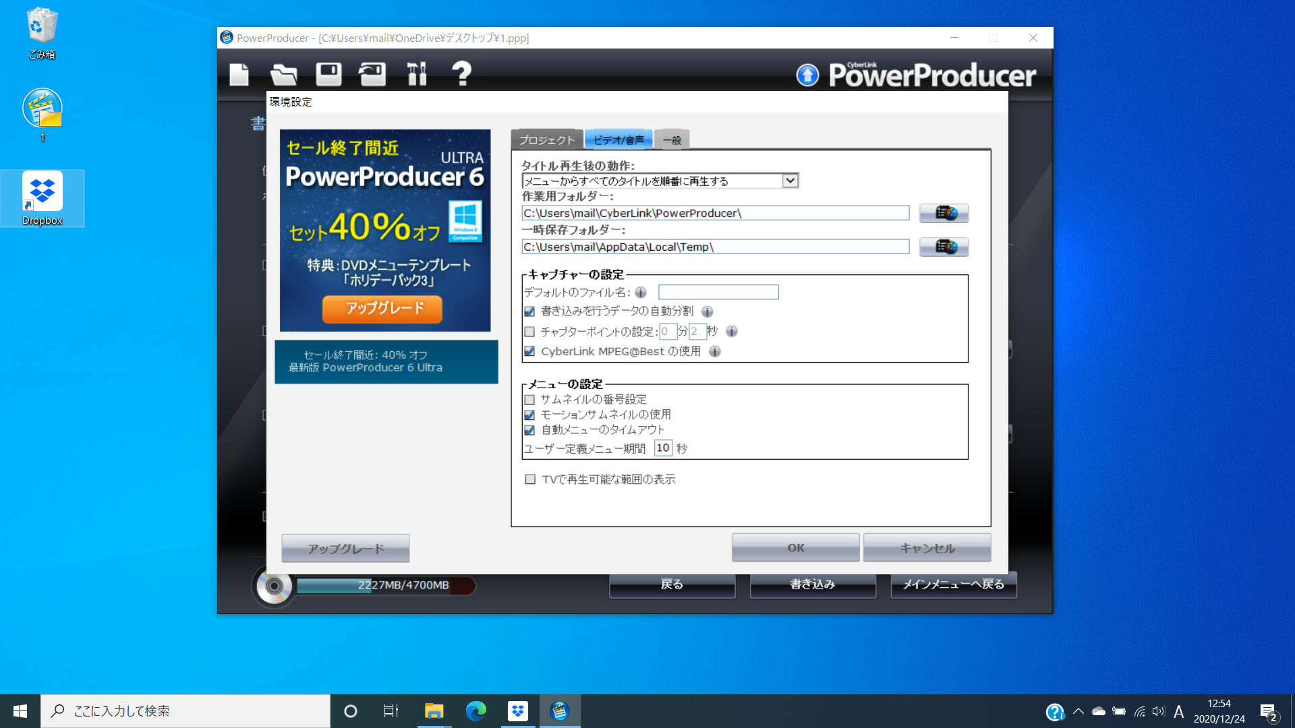This screenshot has width=1295, height=728.
Task: Show info for auto data split
Action: (707, 311)
